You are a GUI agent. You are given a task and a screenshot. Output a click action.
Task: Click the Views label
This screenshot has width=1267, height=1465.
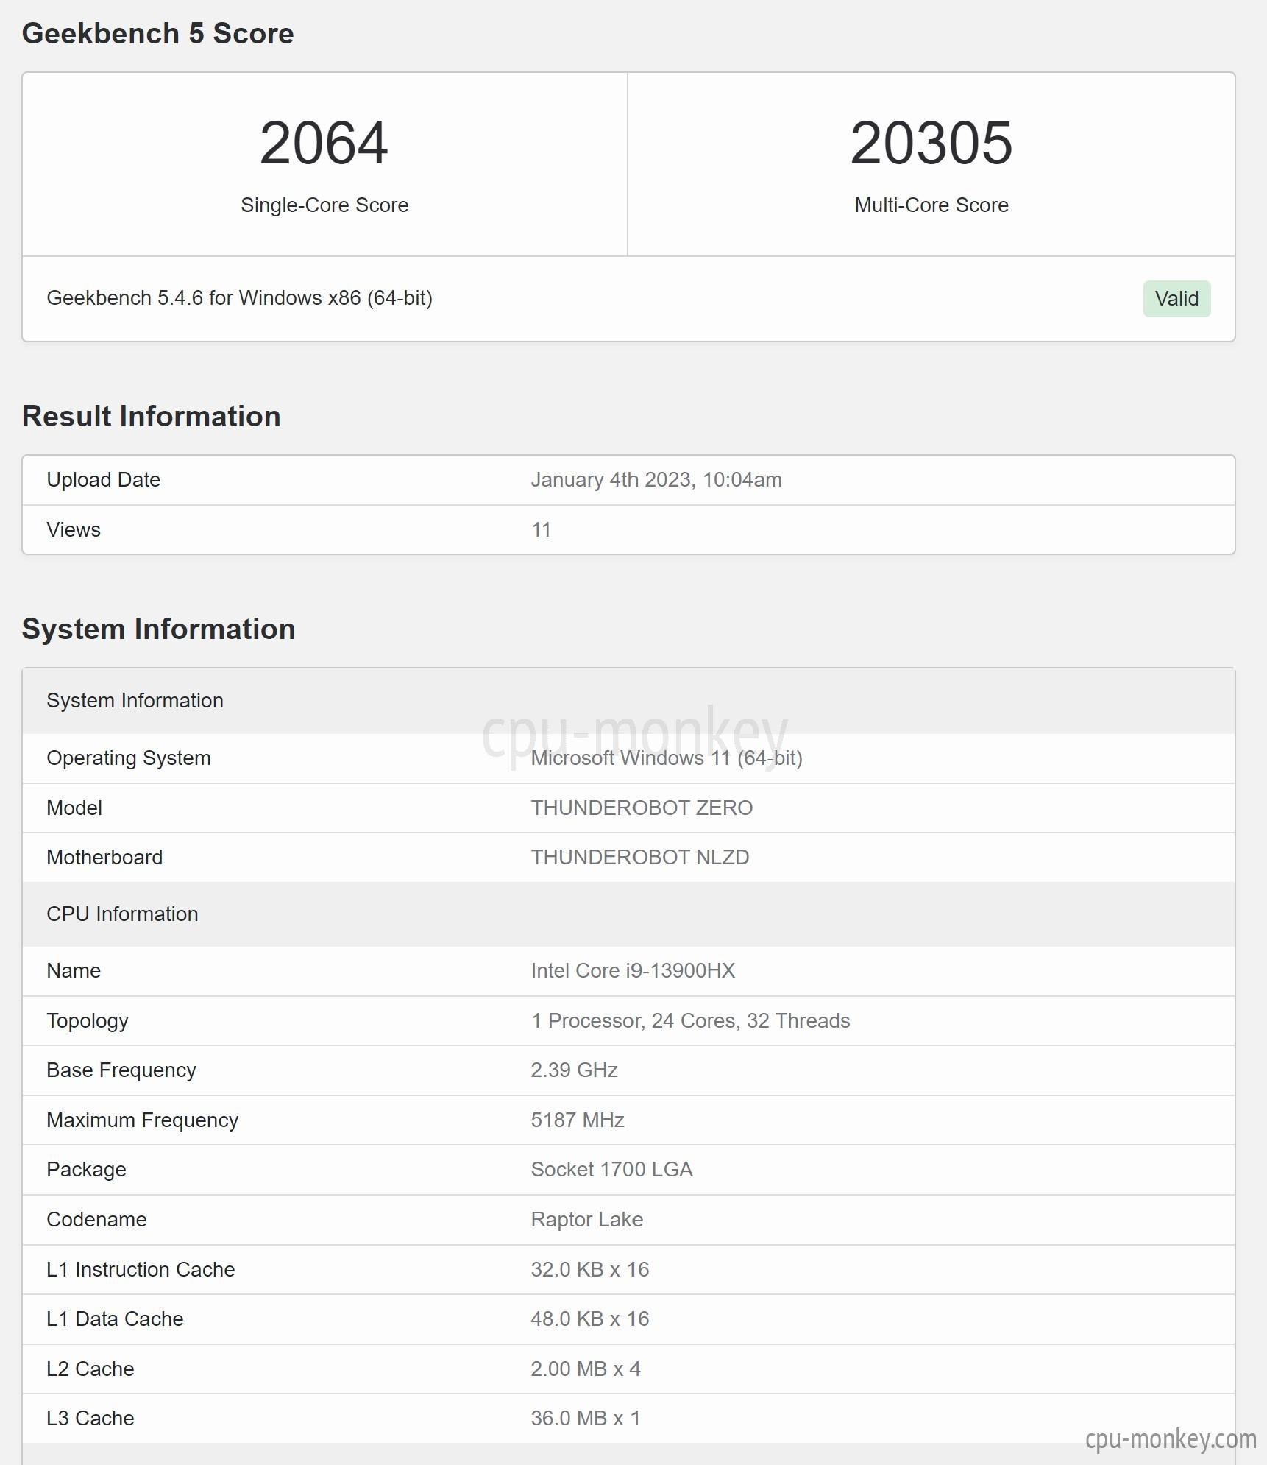74,530
